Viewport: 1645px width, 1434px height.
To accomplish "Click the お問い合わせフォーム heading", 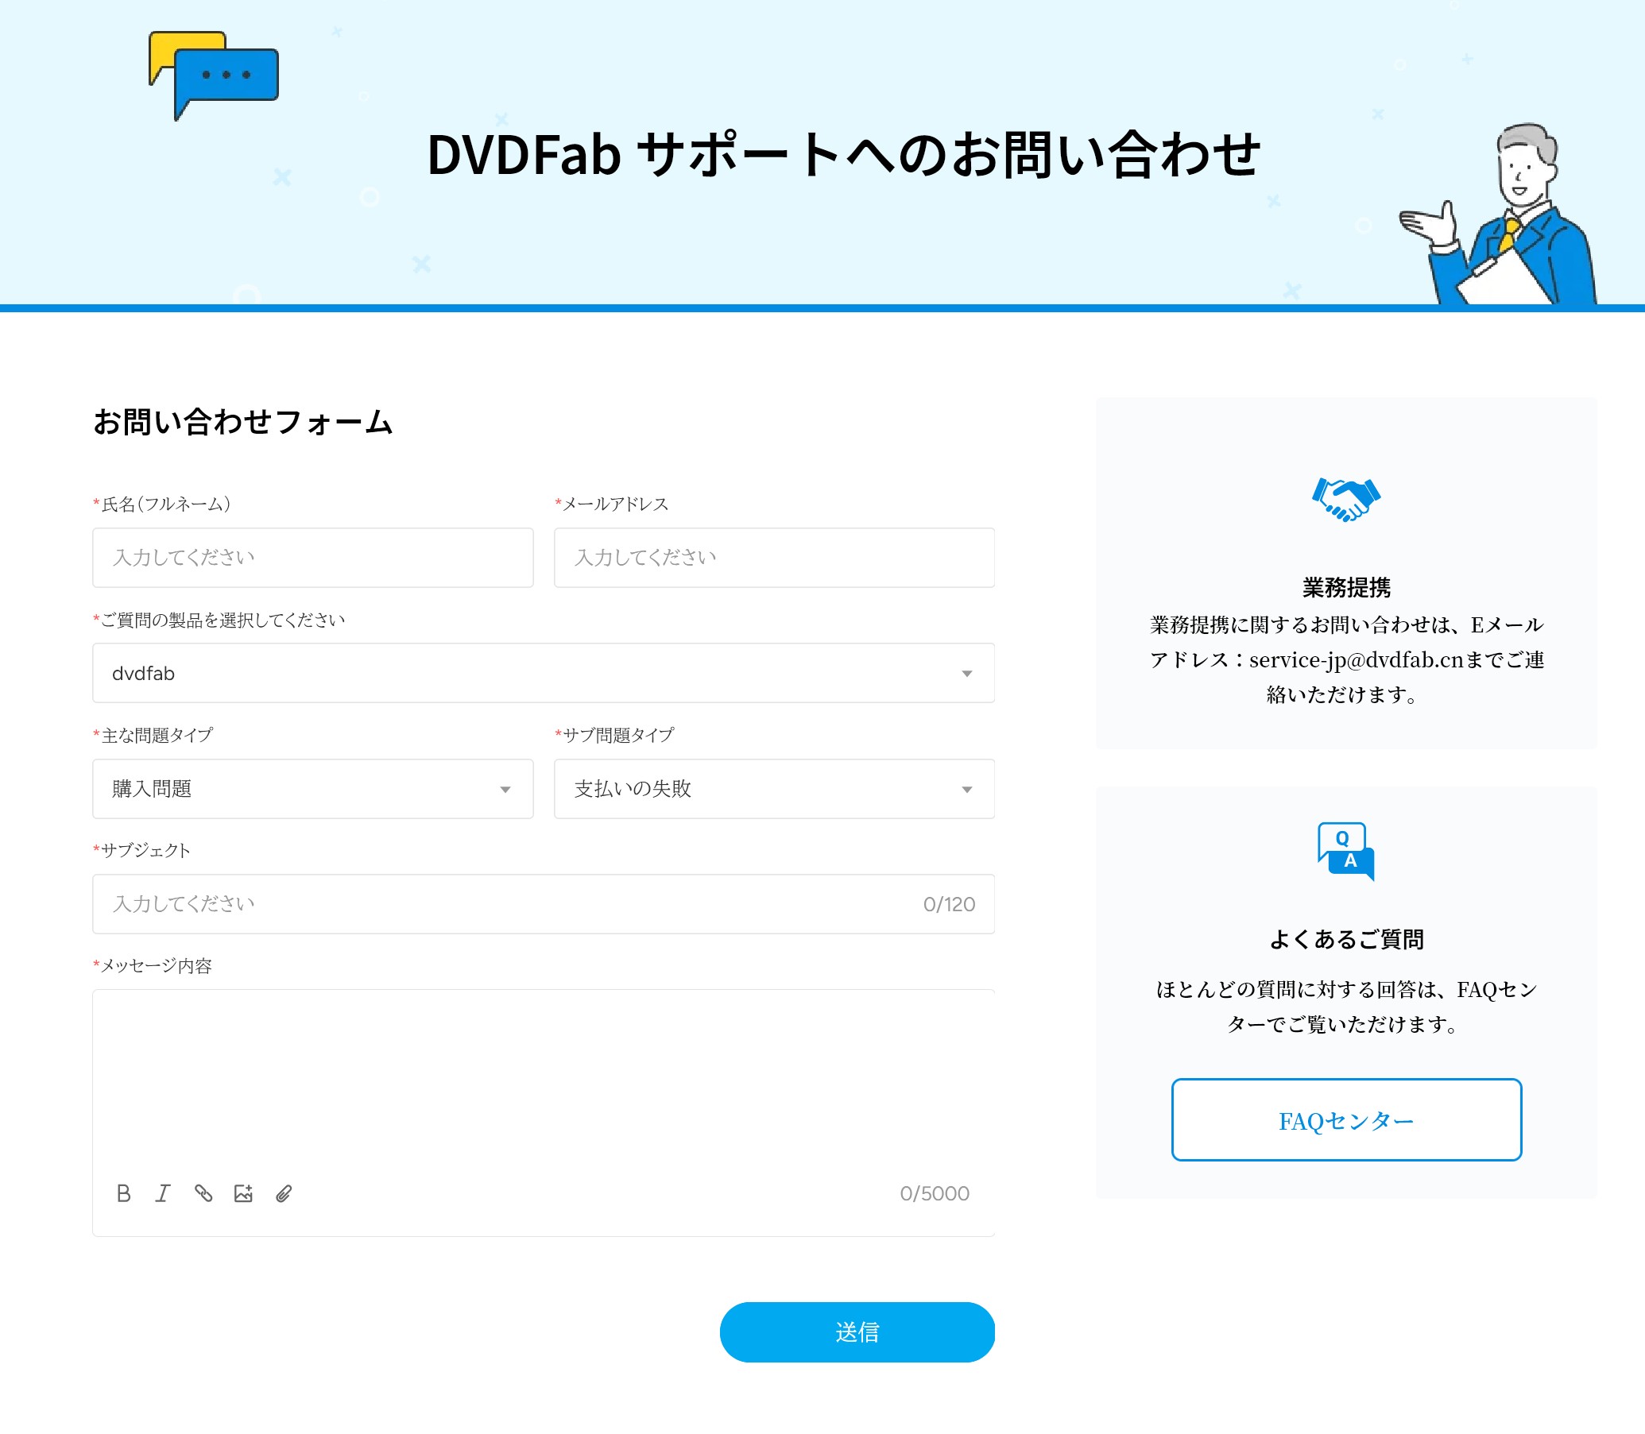I will tap(242, 422).
